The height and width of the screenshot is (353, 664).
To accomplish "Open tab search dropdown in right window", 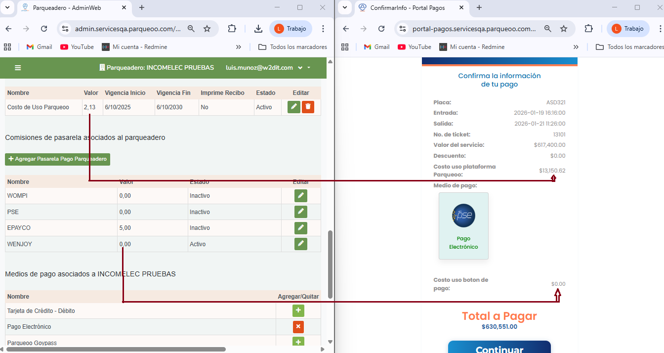I will point(345,7).
